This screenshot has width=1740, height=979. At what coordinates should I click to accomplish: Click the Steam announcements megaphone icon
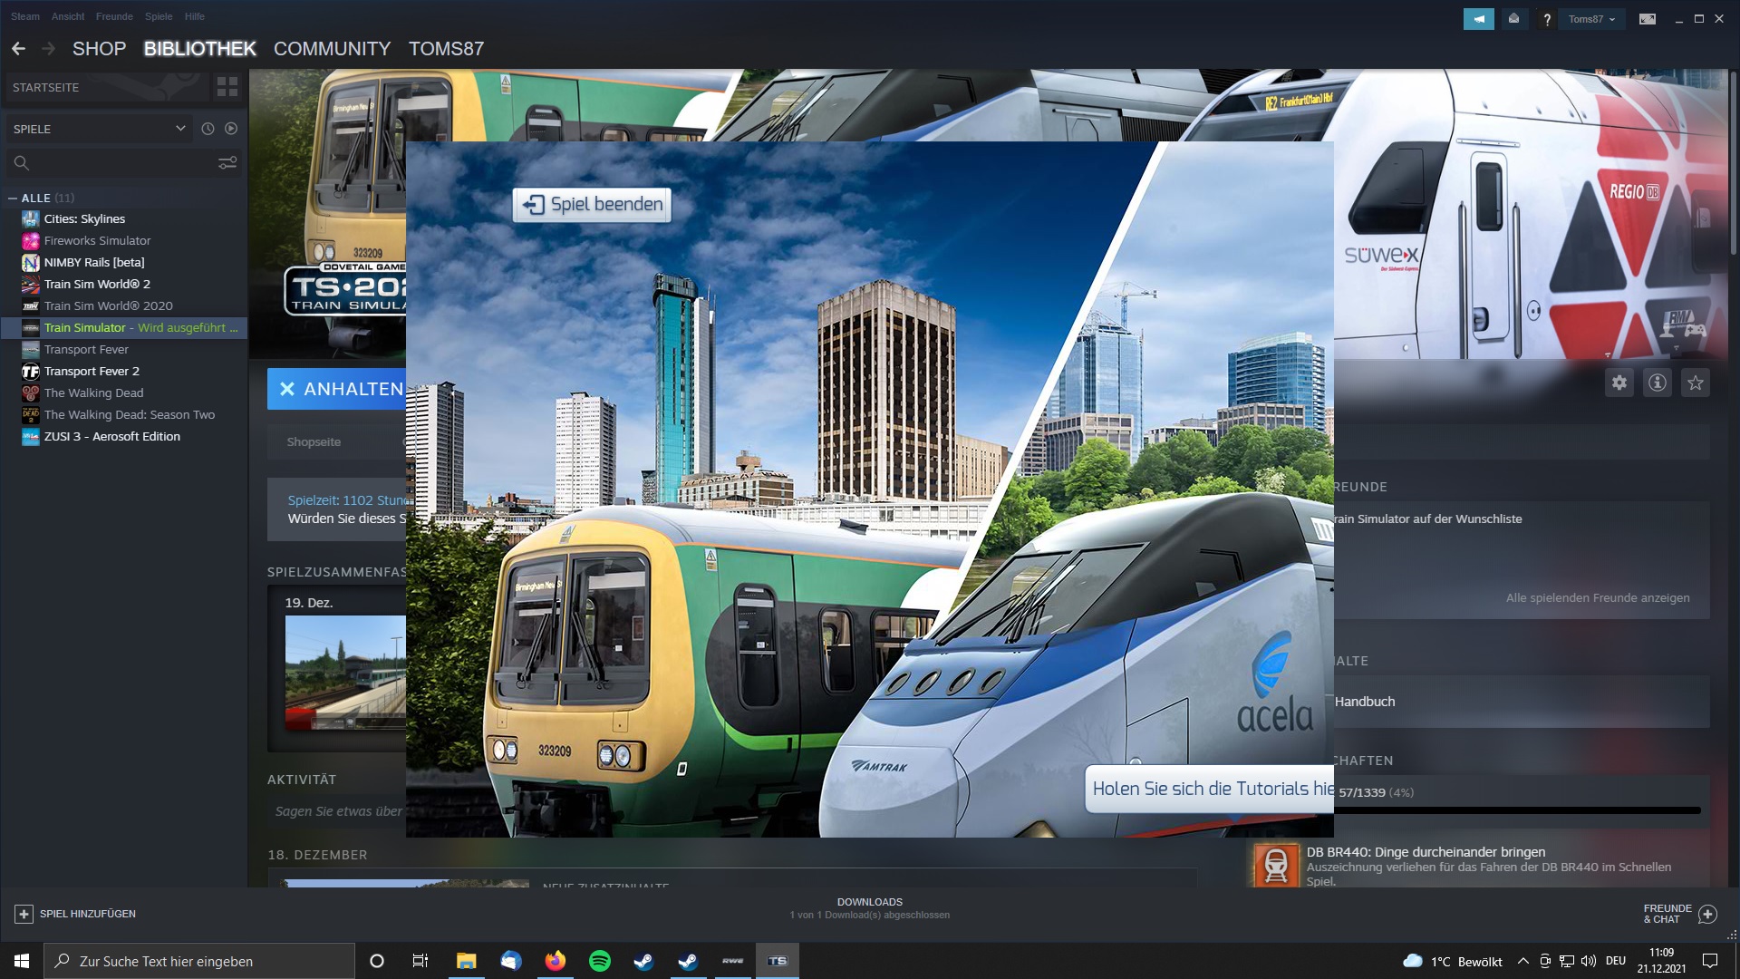1478,18
